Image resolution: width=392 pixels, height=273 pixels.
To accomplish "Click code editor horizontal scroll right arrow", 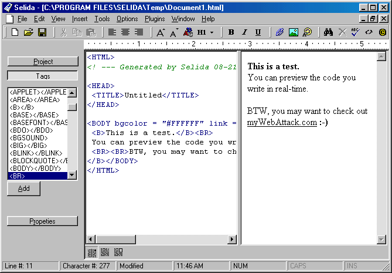I will [232, 239].
